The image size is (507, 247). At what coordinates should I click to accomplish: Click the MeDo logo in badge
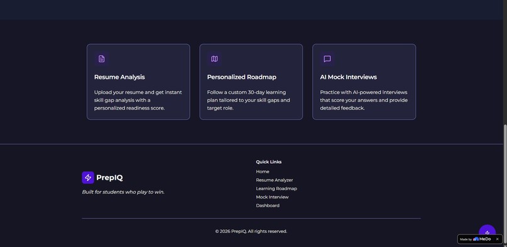482,239
